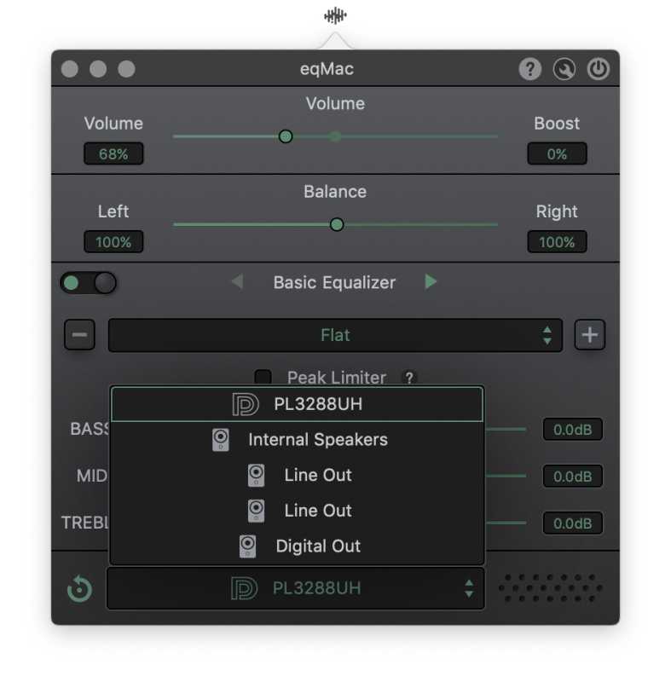The width and height of the screenshot is (671, 682).
Task: Click the Peak Limiter help icon
Action: coord(409,377)
